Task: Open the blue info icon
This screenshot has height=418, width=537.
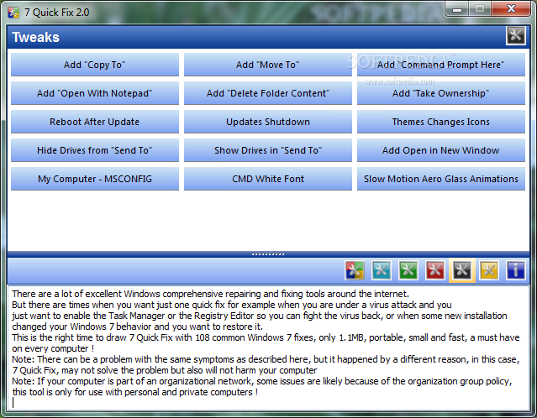Action: [x=516, y=270]
